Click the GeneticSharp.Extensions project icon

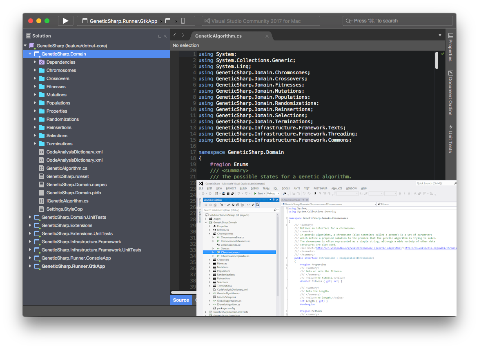[x=37, y=226]
